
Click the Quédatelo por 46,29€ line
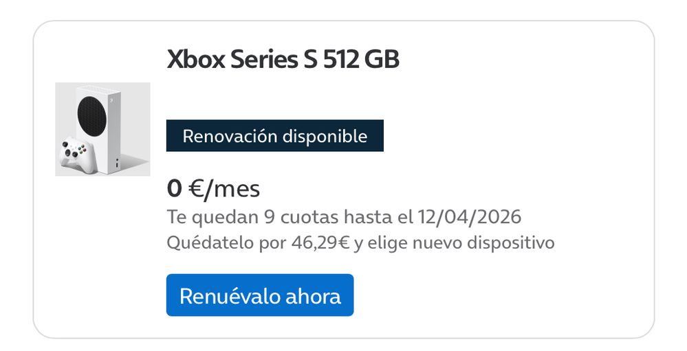[x=360, y=242]
